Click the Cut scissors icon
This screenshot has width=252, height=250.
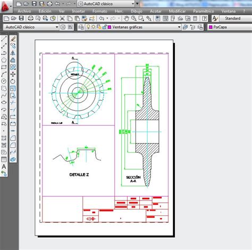[62, 19]
